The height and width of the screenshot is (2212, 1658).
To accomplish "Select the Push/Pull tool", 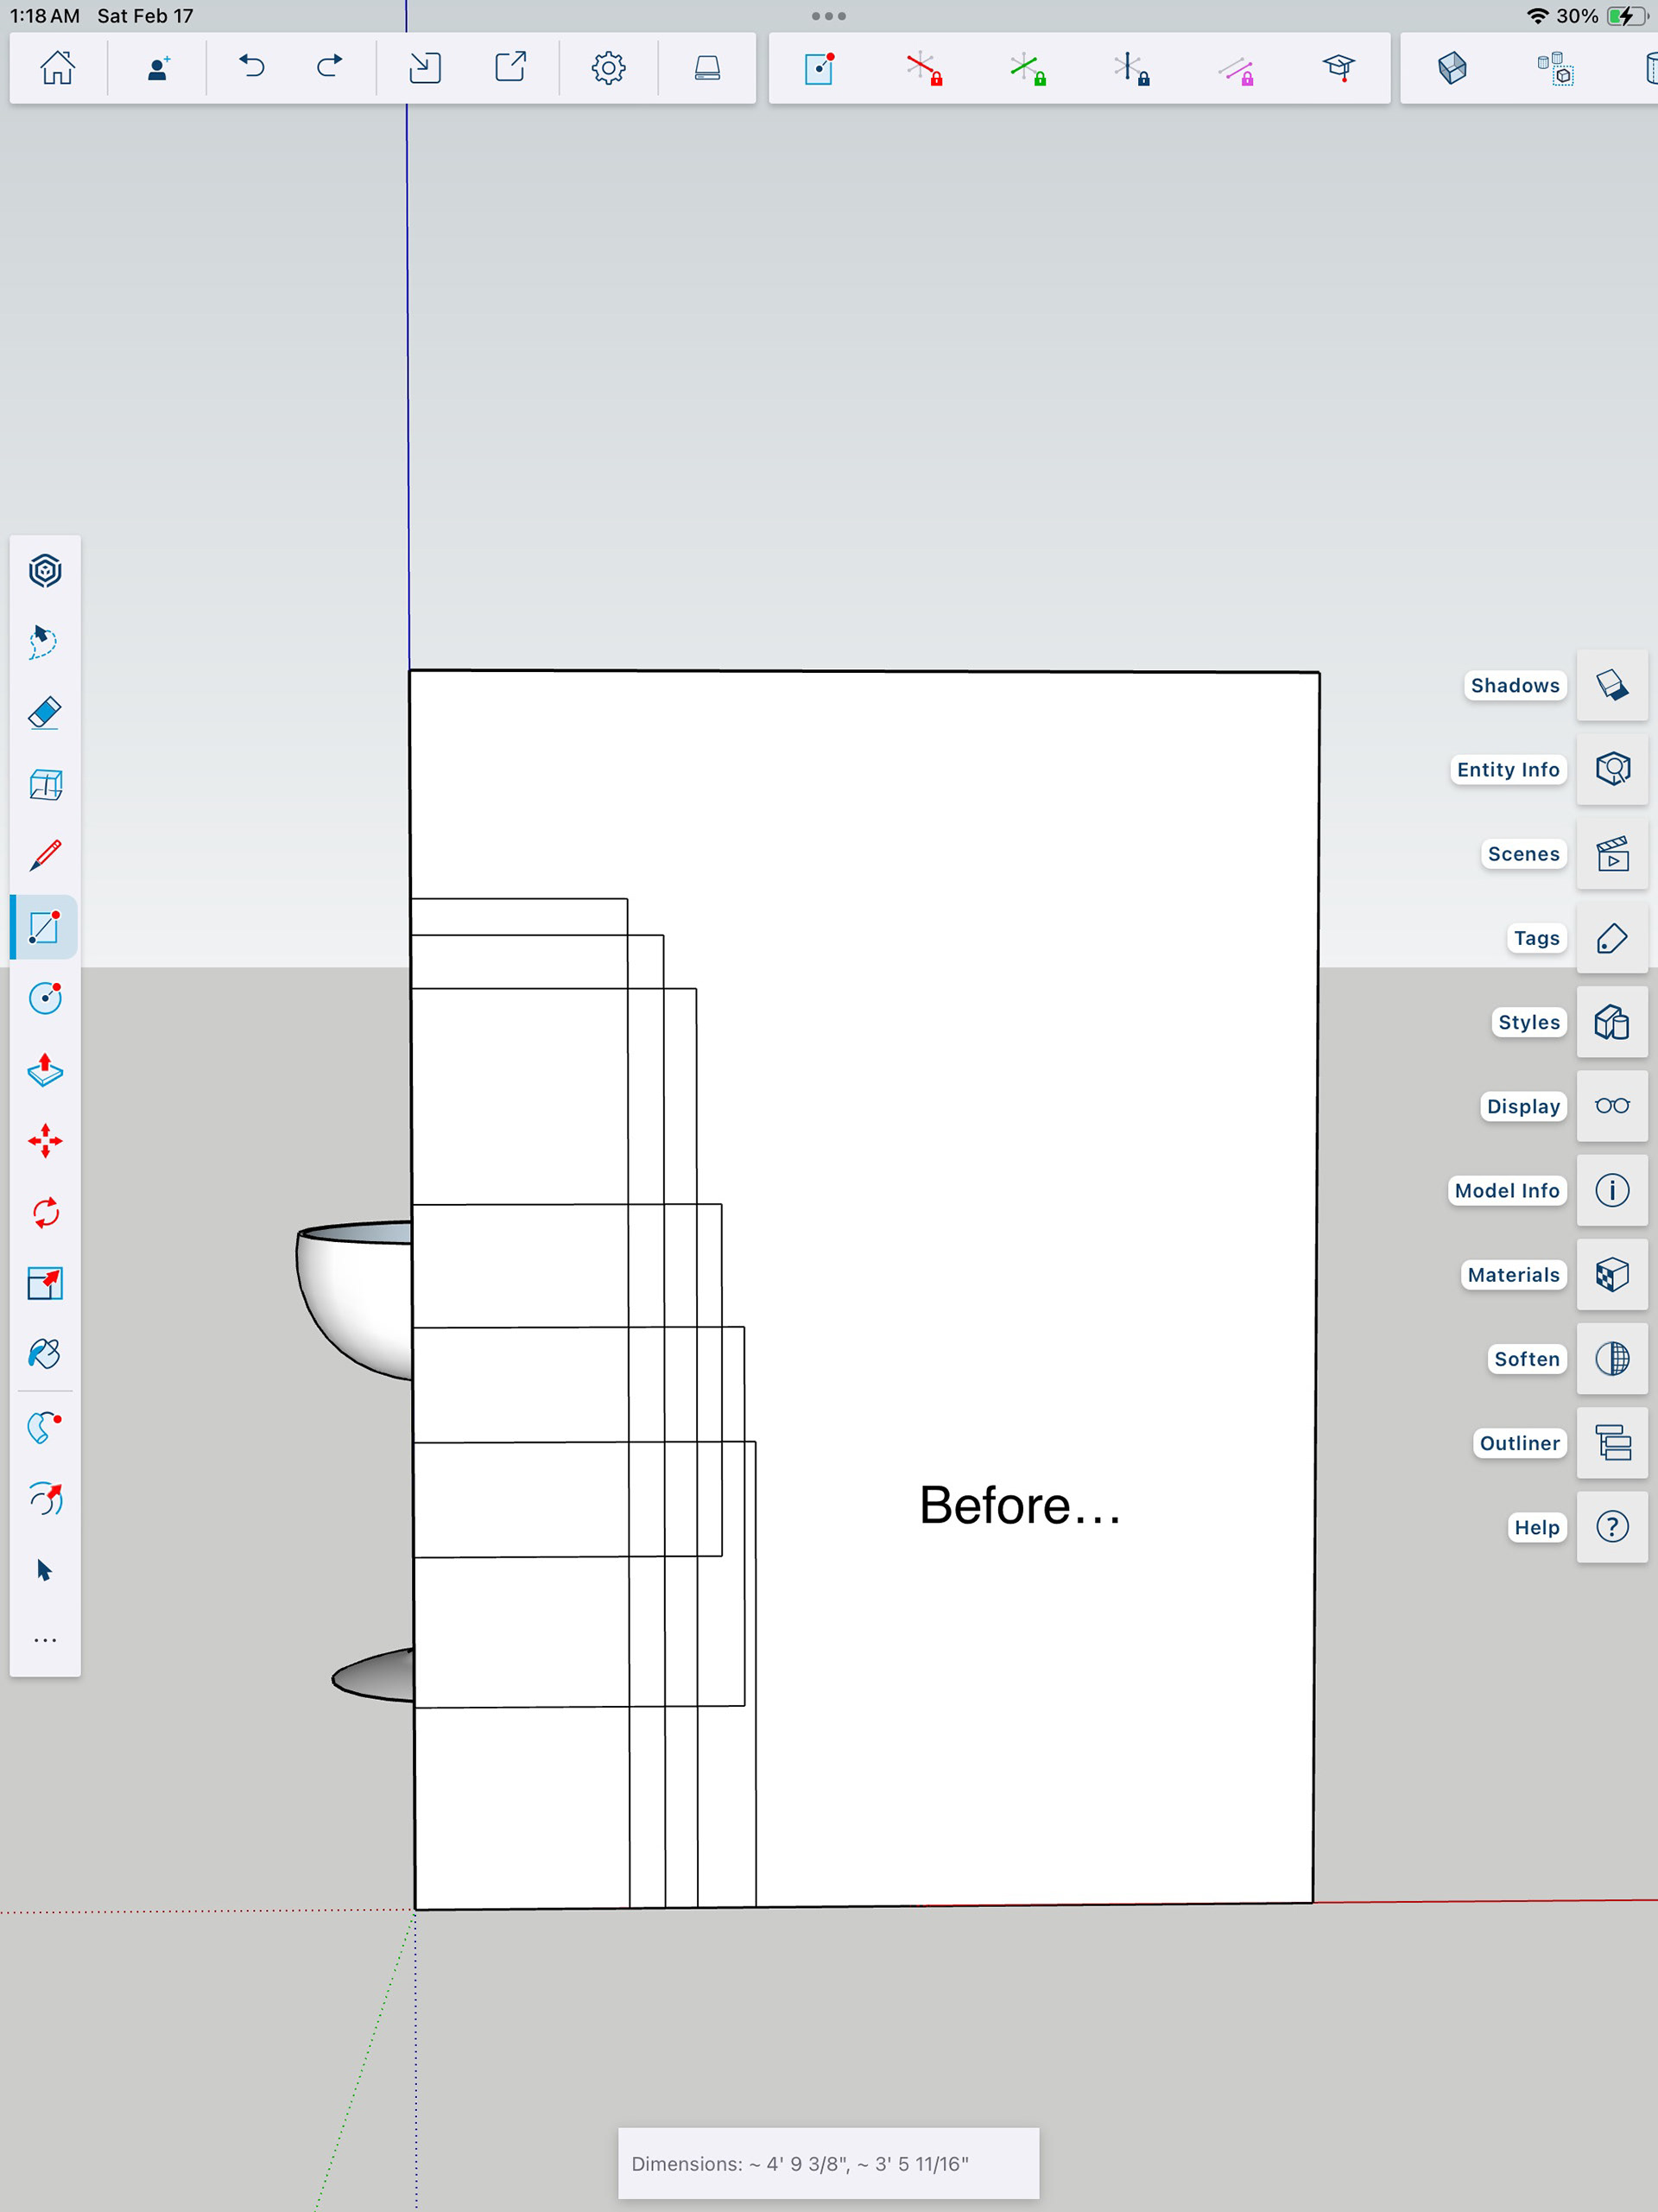I will pyautogui.click(x=45, y=1070).
